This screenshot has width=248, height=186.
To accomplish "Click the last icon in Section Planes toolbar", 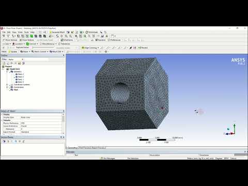I will 24,142.
